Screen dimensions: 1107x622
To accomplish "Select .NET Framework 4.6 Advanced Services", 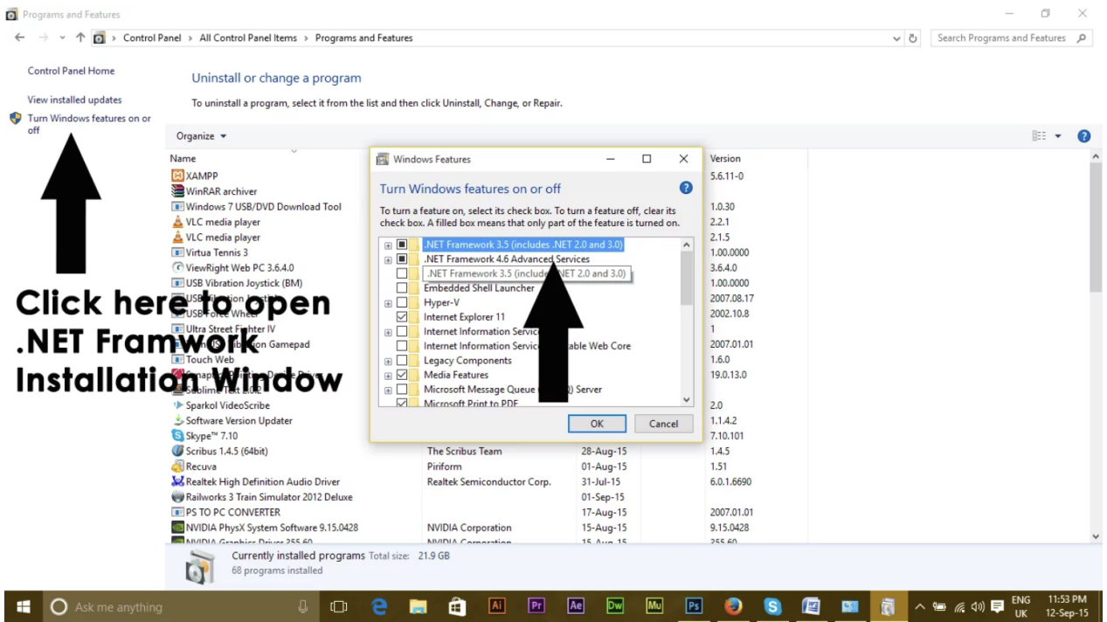I will click(x=507, y=259).
